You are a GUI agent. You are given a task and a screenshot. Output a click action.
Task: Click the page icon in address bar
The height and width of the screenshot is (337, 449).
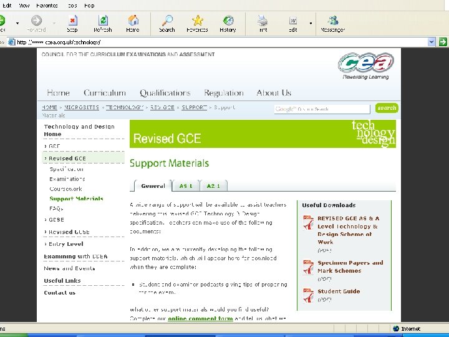point(11,42)
